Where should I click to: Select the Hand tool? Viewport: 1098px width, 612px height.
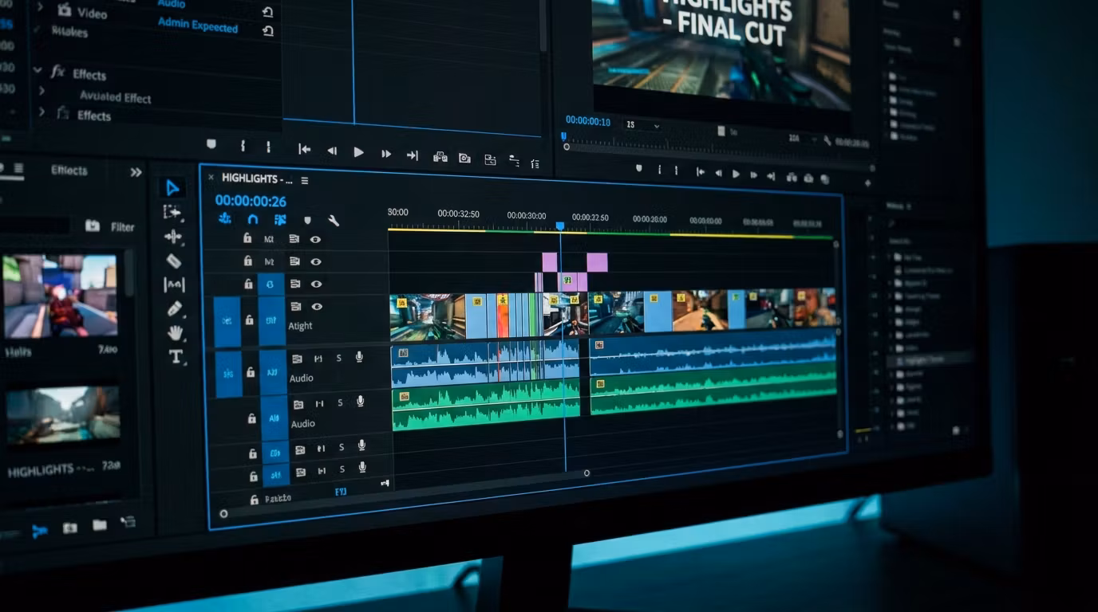[x=176, y=332]
